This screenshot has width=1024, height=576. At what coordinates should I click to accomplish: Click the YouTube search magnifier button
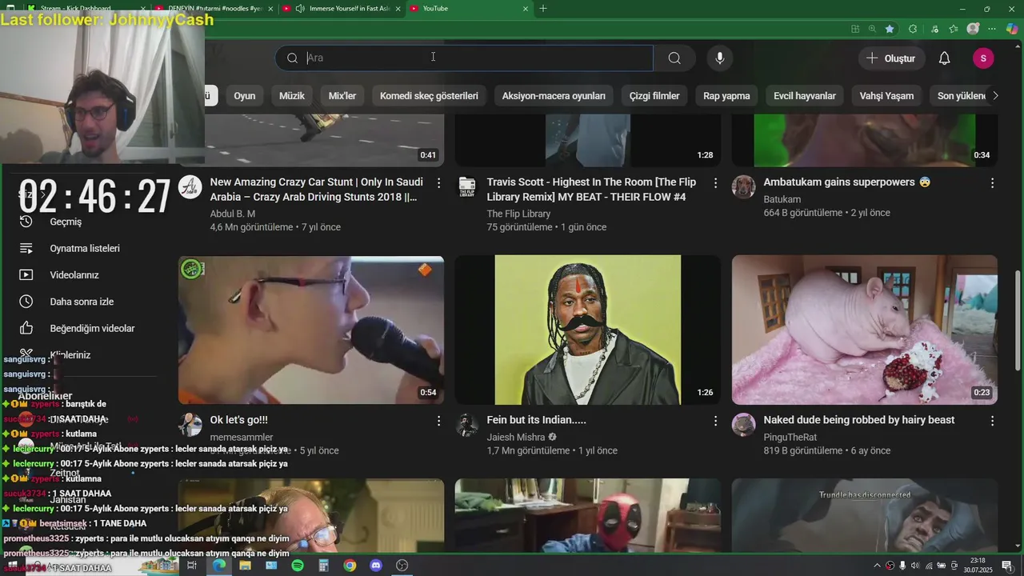[674, 58]
